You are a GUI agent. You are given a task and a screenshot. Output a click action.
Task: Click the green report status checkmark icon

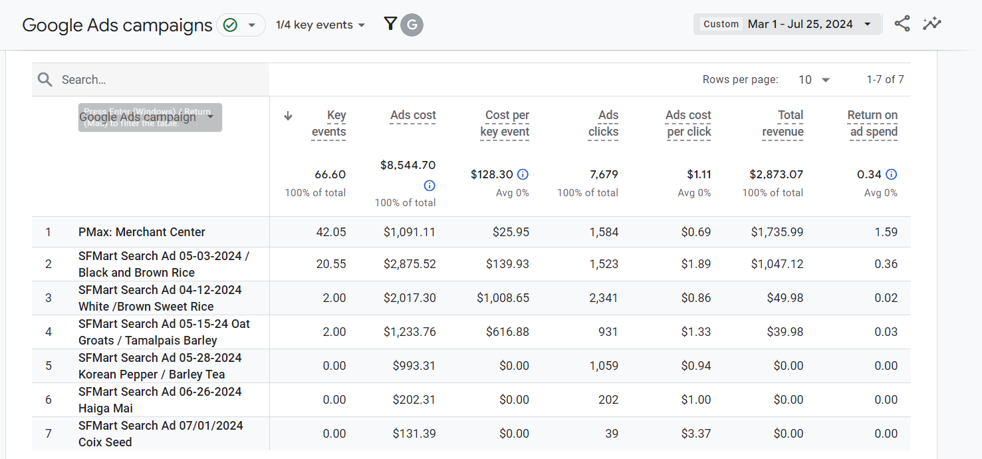click(x=230, y=25)
